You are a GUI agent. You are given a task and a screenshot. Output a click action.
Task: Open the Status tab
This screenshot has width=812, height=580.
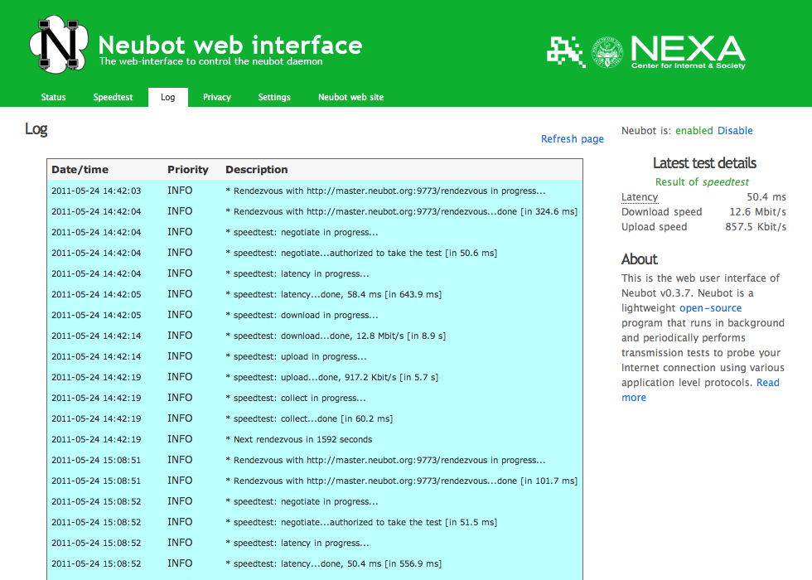tap(53, 97)
